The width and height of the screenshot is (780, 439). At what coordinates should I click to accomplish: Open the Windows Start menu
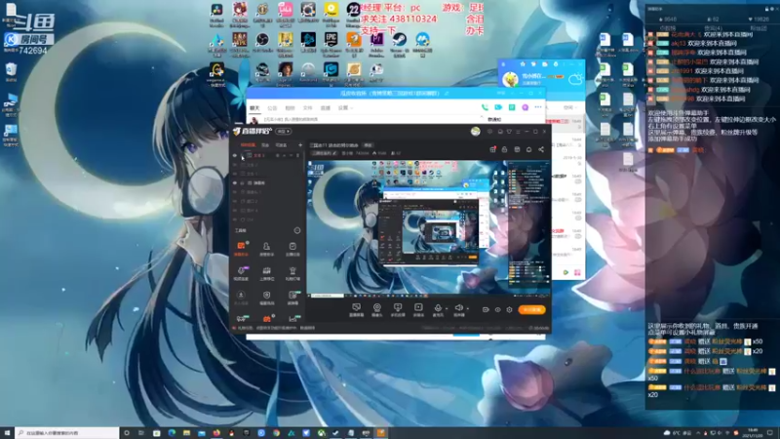(7, 433)
